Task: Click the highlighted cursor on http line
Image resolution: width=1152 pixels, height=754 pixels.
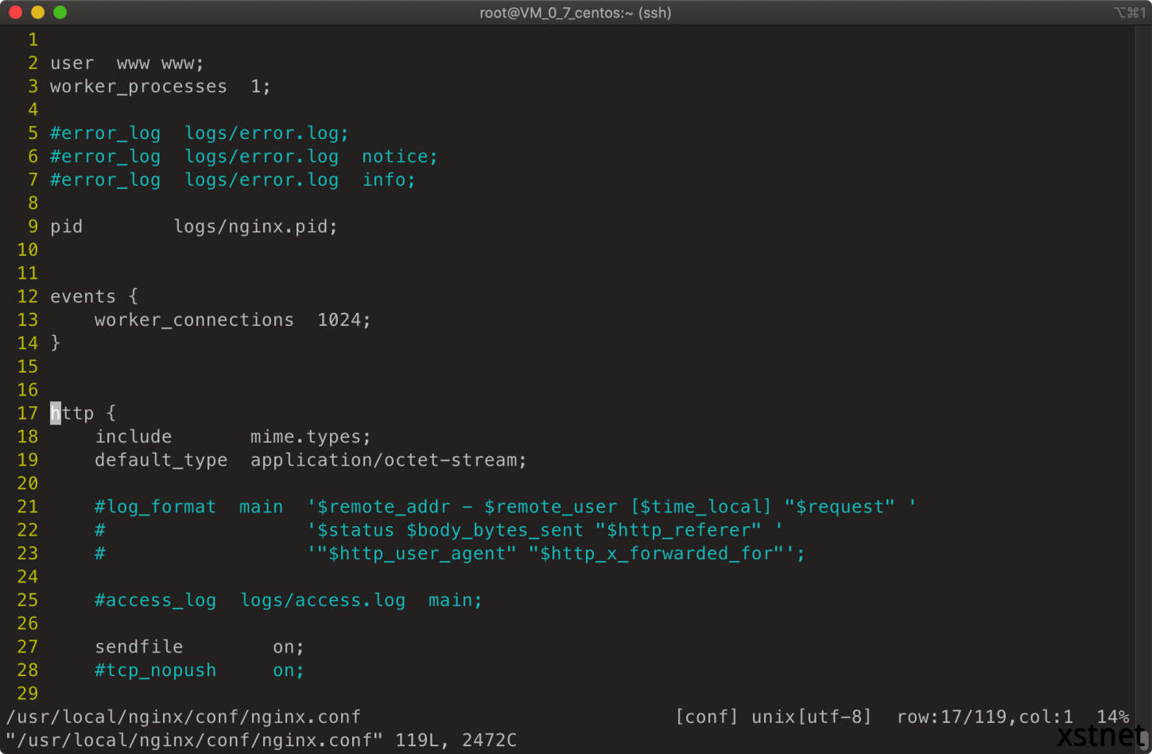Action: tap(56, 413)
